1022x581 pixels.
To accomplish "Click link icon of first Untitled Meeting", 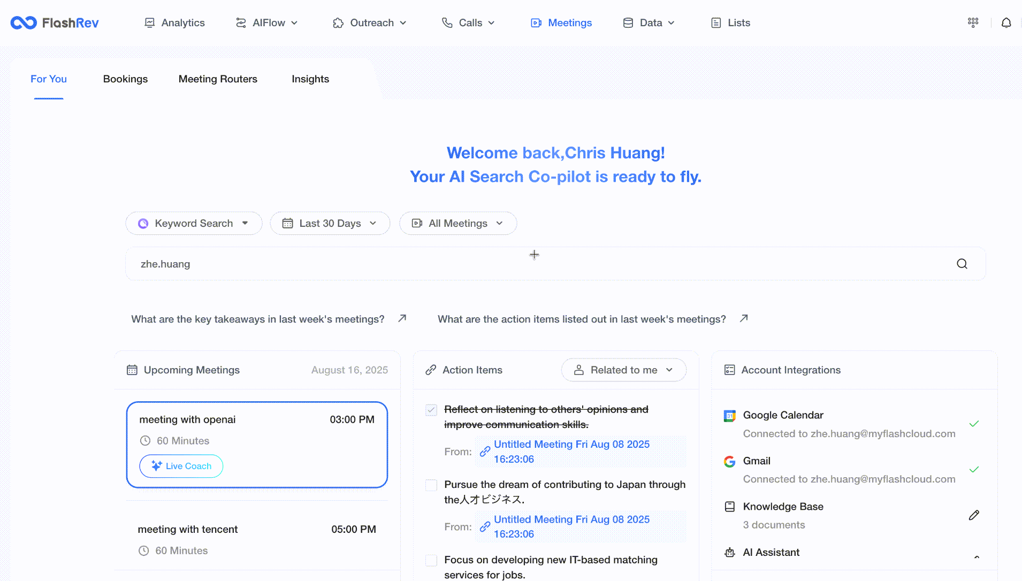I will [485, 452].
